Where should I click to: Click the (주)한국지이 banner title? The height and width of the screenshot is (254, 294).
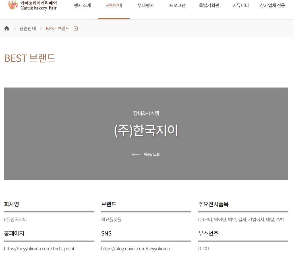146,131
